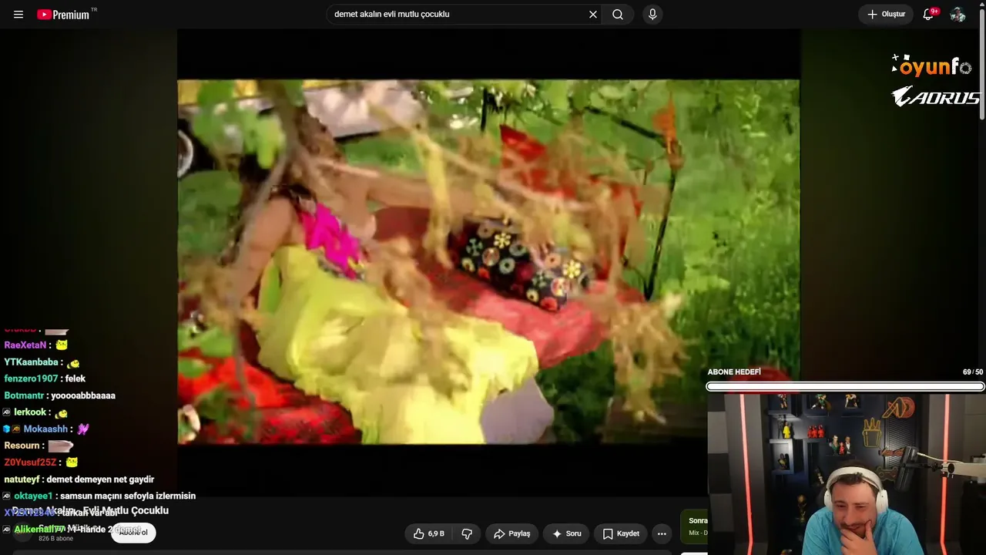The height and width of the screenshot is (555, 986).
Task: Select chat line 'Botmantr : yooooabbbaaaa'
Action: click(59, 395)
